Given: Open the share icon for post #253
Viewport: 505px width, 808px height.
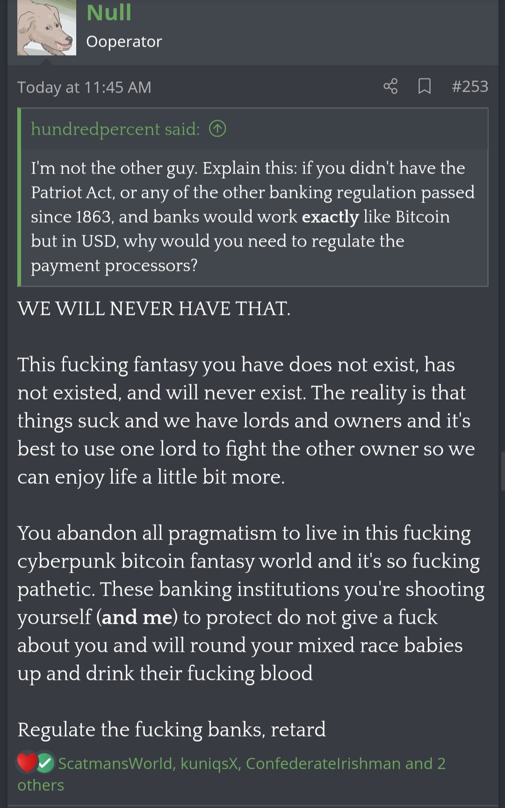Looking at the screenshot, I should tap(390, 87).
